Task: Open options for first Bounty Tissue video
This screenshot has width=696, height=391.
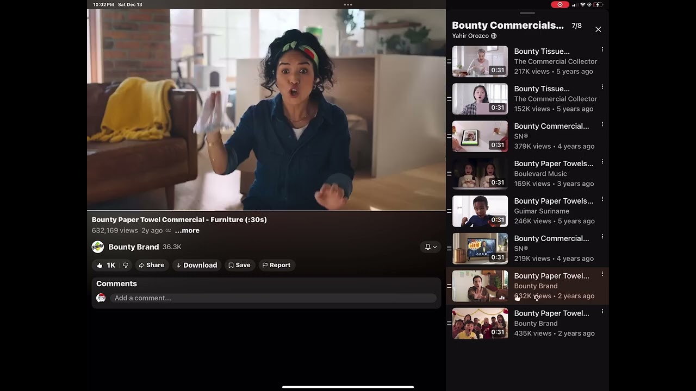Action: 602,50
